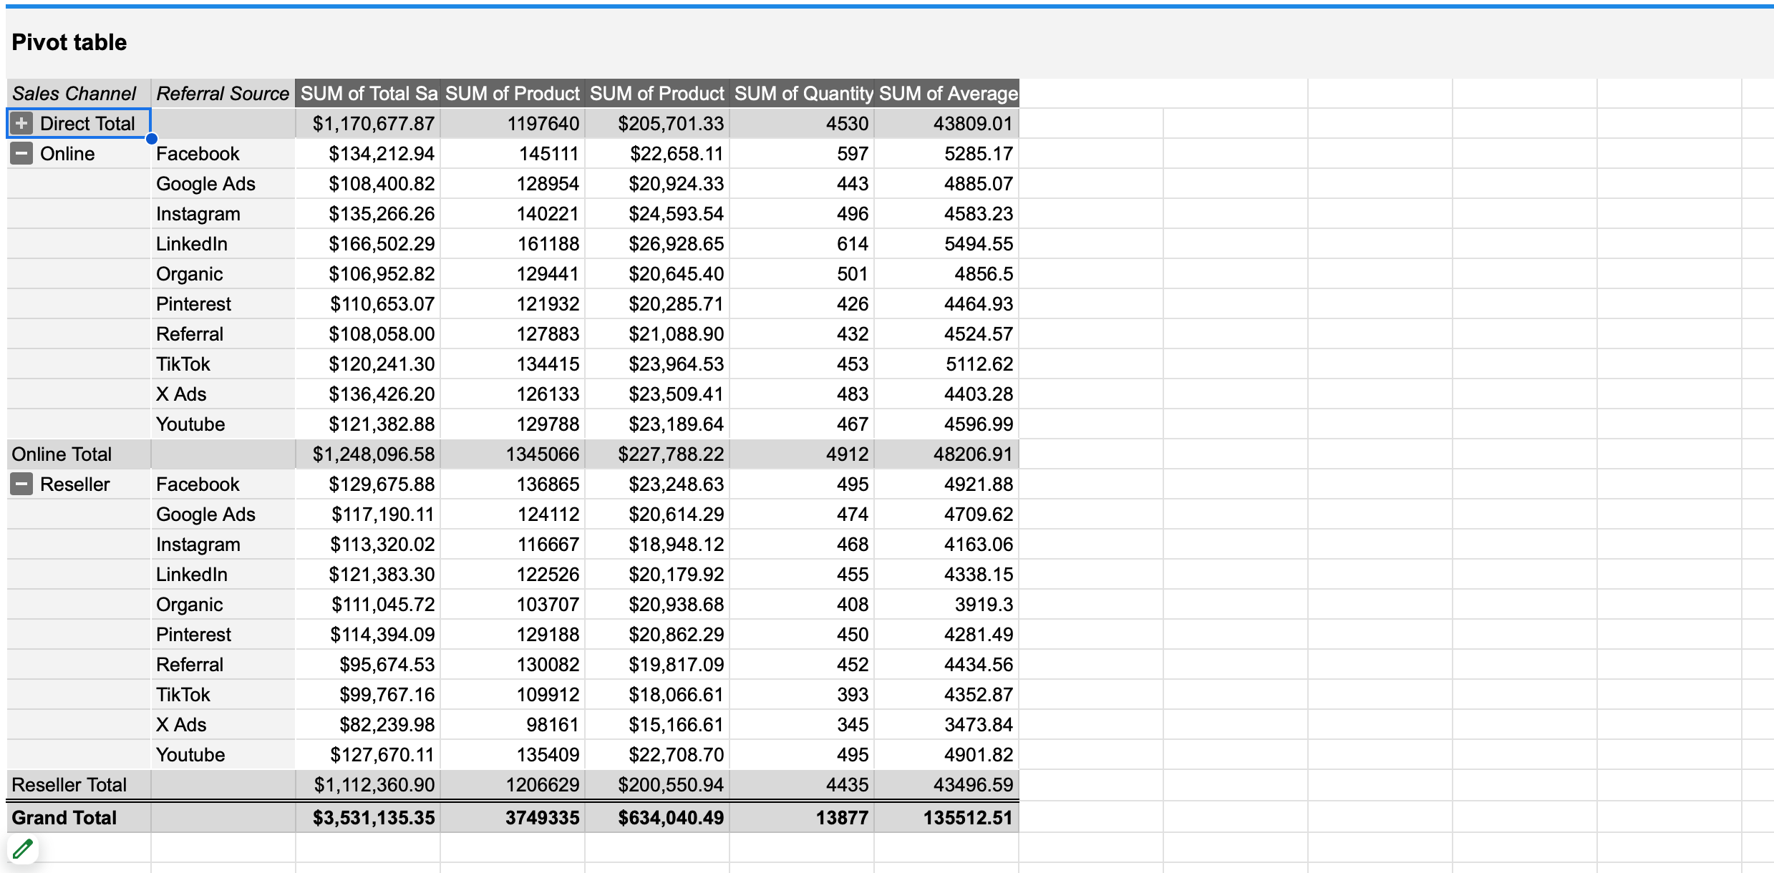The image size is (1774, 873).
Task: Select Reseller TikTok sales $99,767.16
Action: click(368, 695)
